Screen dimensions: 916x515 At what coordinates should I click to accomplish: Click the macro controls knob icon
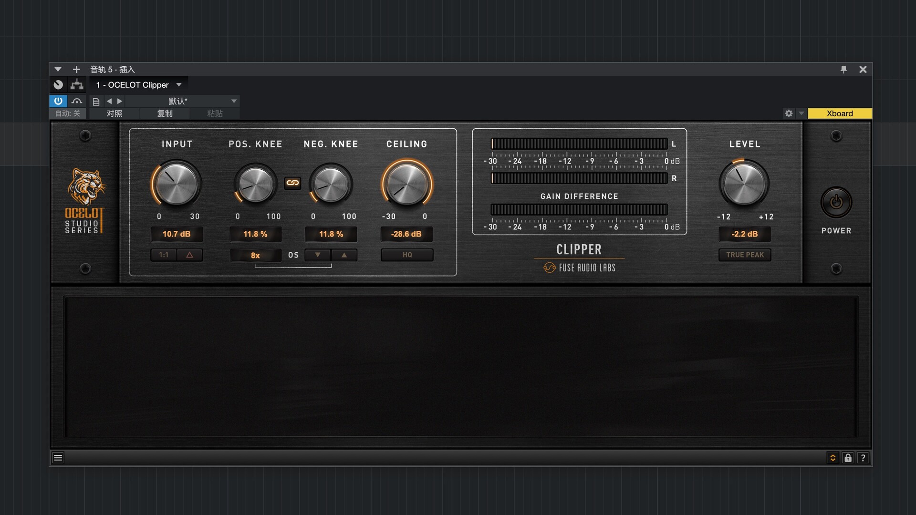[58, 85]
